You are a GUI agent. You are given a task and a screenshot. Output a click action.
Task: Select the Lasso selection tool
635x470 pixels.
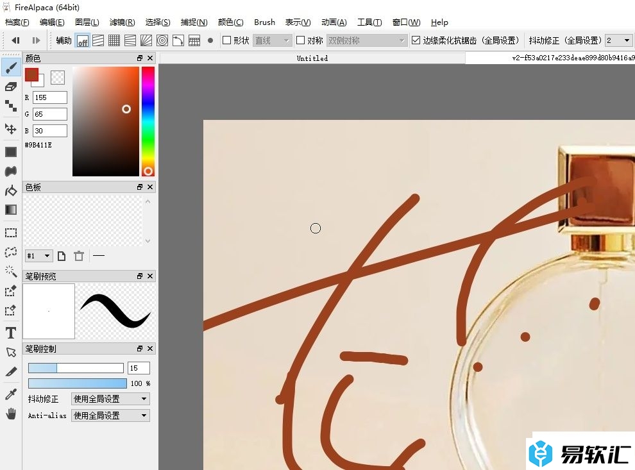11,252
